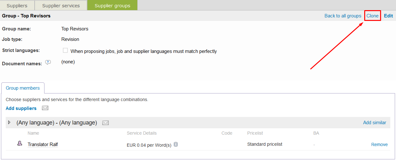This screenshot has width=396, height=160.
Task: Click the Add suppliers link
Action: click(21, 108)
